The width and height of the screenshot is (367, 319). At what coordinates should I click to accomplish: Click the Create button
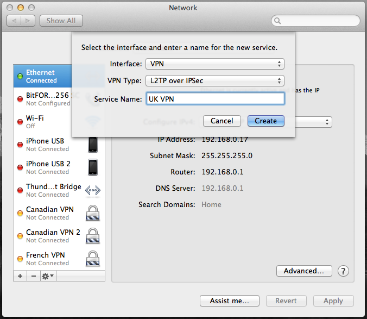pos(265,121)
